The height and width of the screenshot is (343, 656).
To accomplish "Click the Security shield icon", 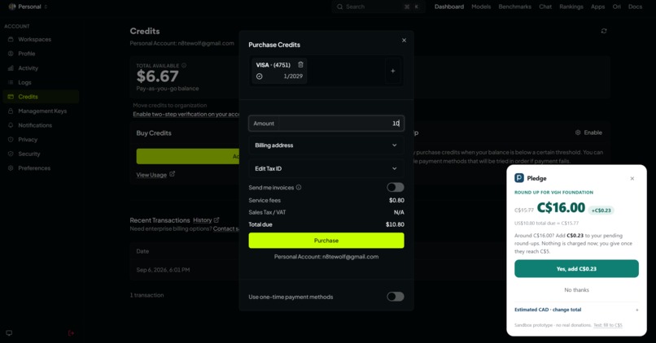I will (11, 154).
